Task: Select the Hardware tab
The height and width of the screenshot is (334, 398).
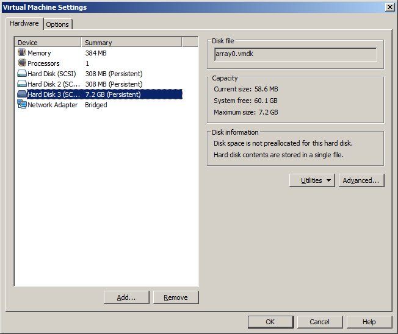Action: coord(24,24)
